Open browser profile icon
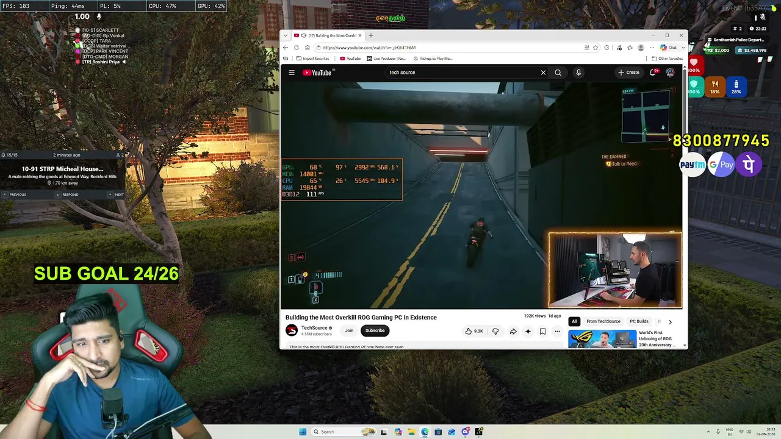This screenshot has width=781, height=439. (x=641, y=48)
